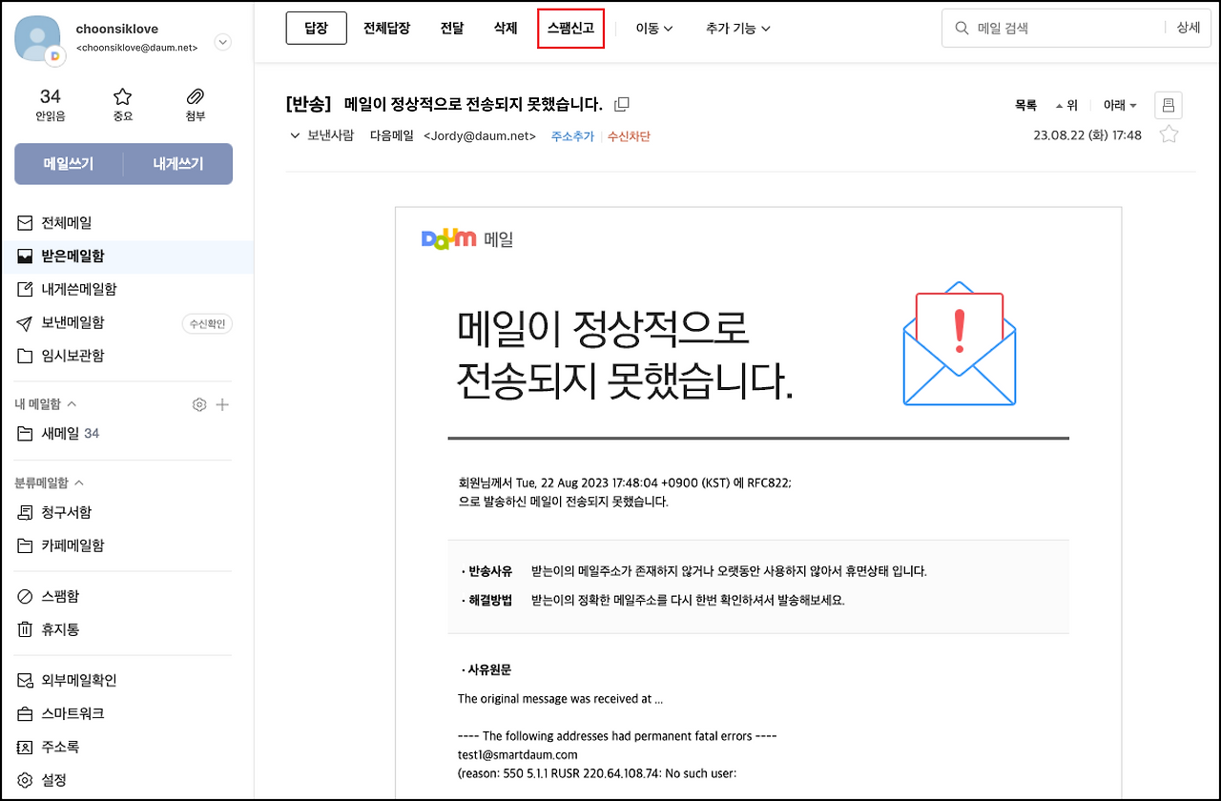Image resolution: width=1221 pixels, height=801 pixels.
Task: Click 전체답장 to reply all
Action: tap(386, 29)
